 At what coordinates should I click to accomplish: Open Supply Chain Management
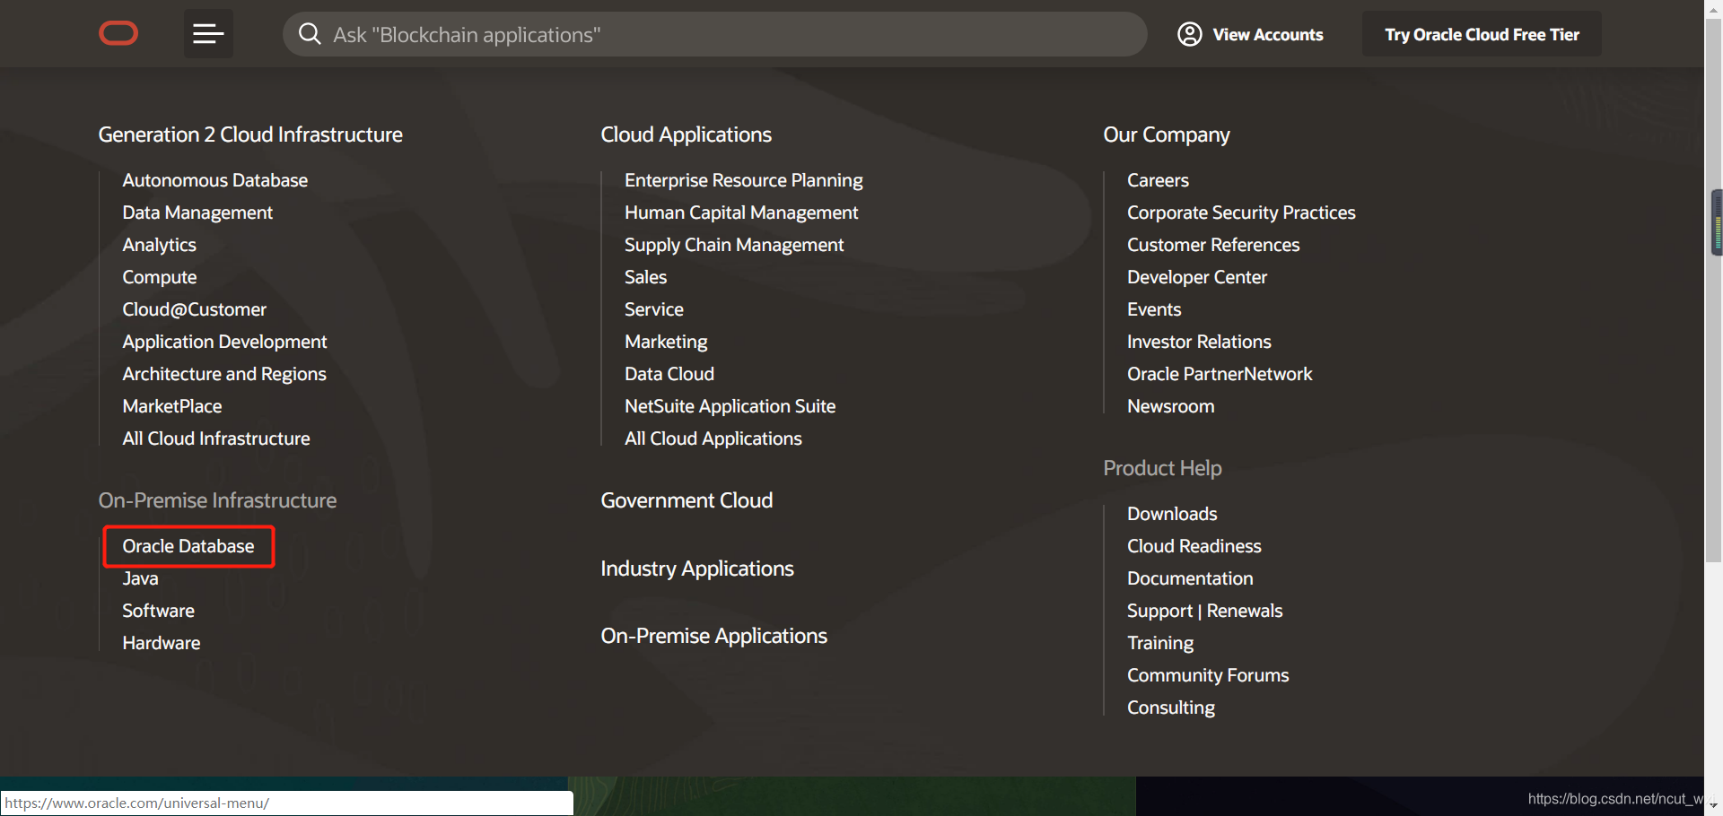click(x=734, y=245)
